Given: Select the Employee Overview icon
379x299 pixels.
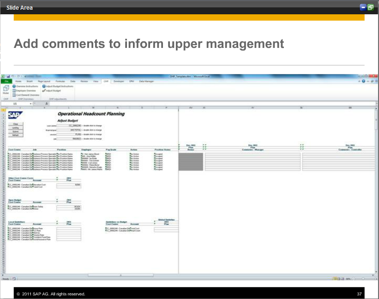Looking at the screenshot, I should click(x=25, y=90).
